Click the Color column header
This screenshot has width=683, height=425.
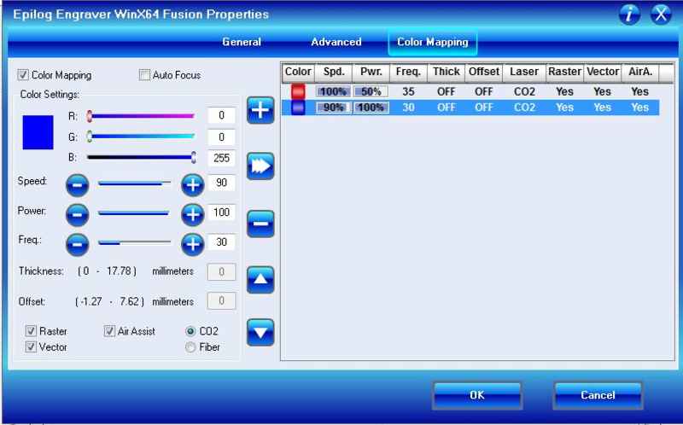[x=298, y=73]
